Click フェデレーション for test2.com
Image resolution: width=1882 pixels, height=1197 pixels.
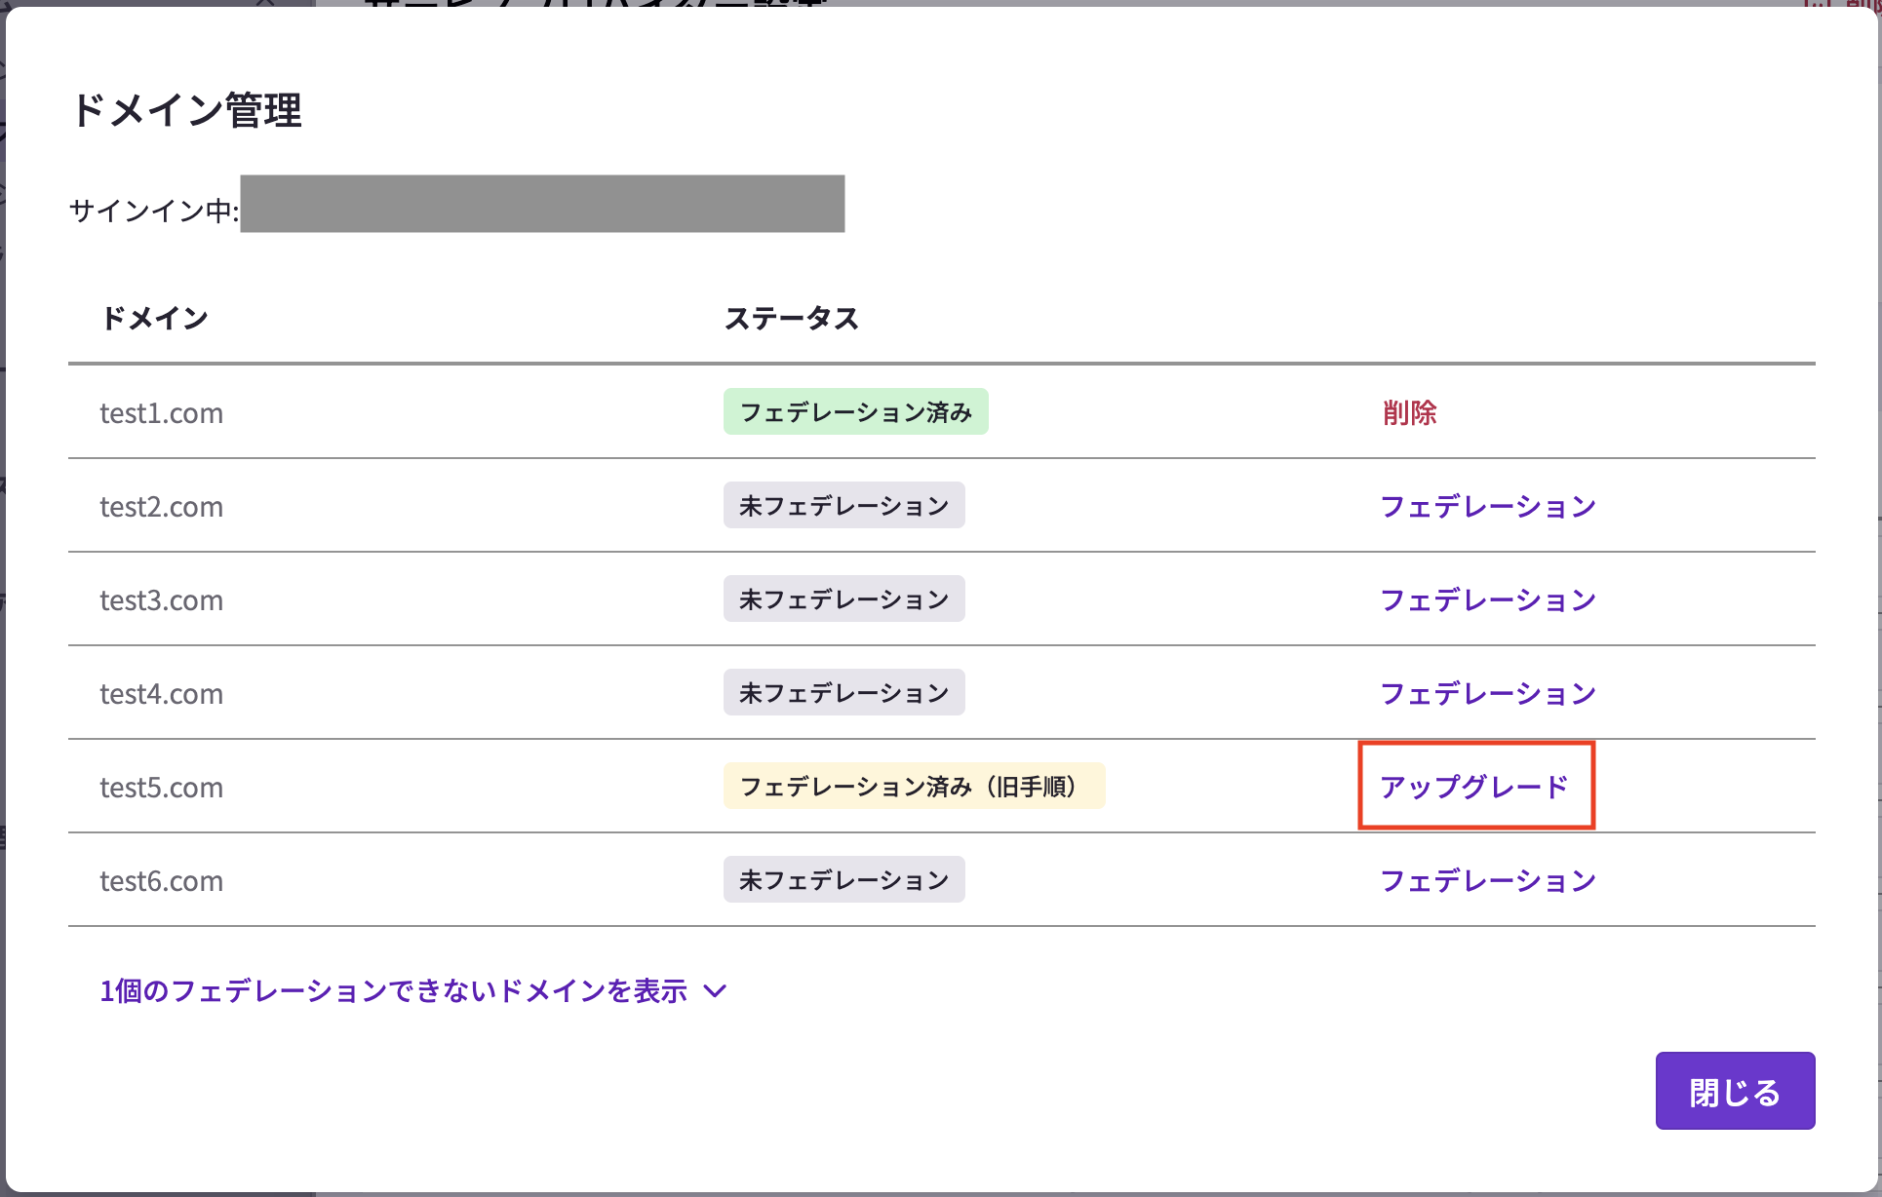[x=1488, y=506]
